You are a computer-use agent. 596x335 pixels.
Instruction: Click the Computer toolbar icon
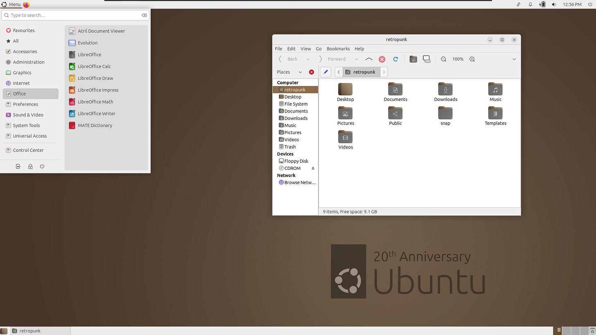[427, 59]
